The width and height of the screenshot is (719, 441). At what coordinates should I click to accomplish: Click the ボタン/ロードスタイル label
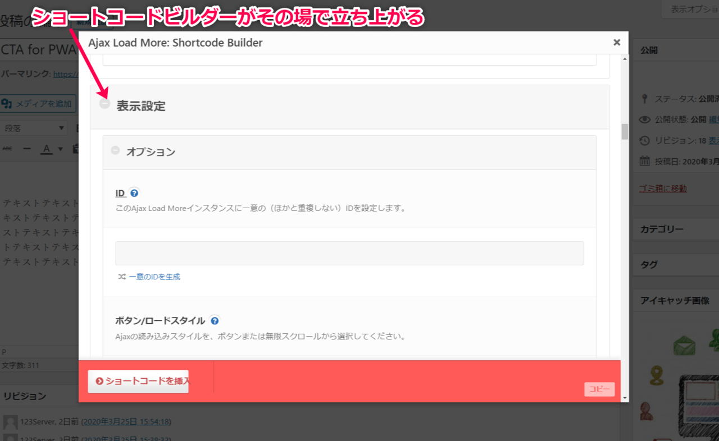tap(160, 321)
